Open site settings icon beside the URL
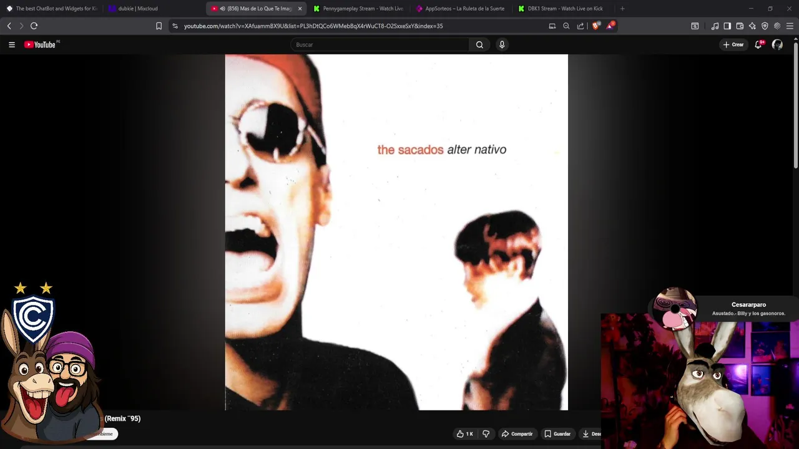 coord(175,26)
